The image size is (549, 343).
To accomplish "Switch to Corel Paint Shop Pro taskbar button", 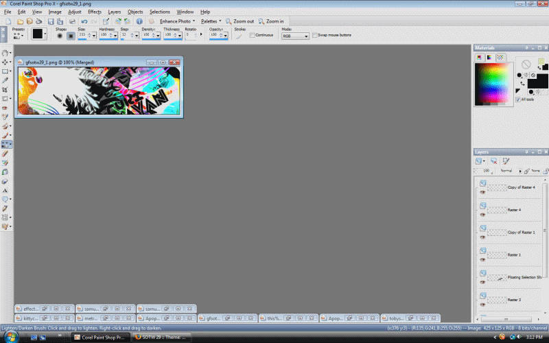I will [x=100, y=338].
